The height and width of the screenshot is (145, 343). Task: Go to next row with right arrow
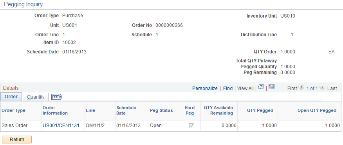[322, 87]
